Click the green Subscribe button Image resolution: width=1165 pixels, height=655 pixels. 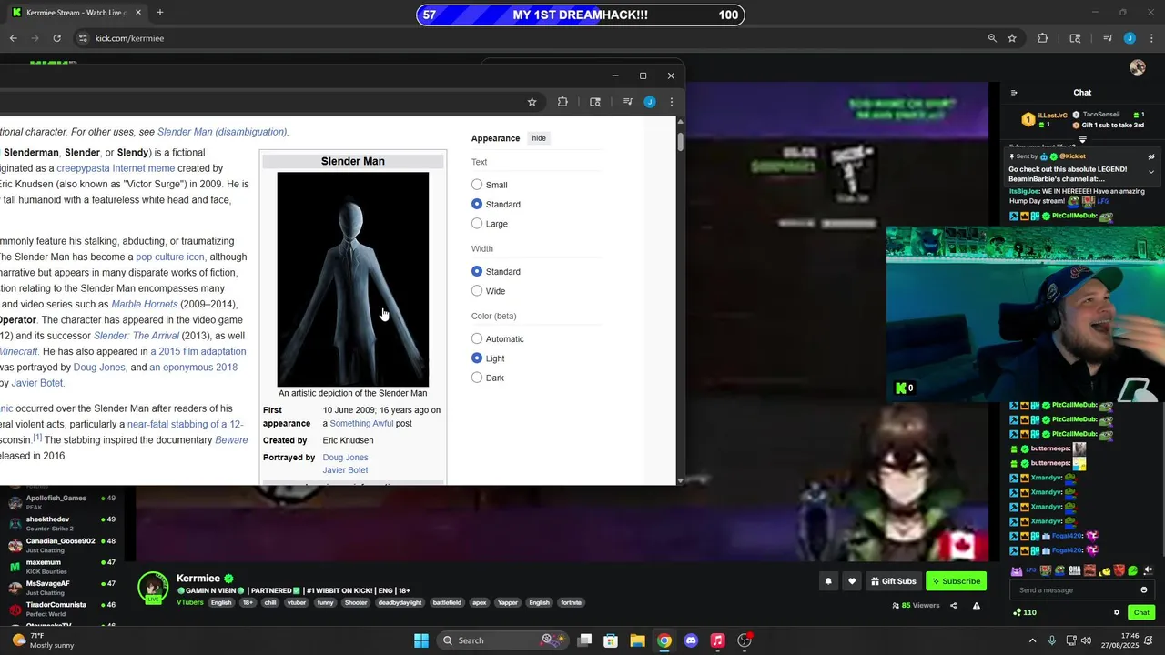[x=956, y=581]
